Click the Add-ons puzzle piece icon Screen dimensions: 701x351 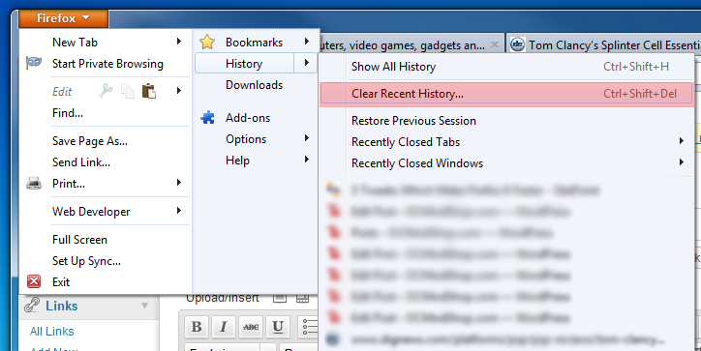[x=207, y=118]
